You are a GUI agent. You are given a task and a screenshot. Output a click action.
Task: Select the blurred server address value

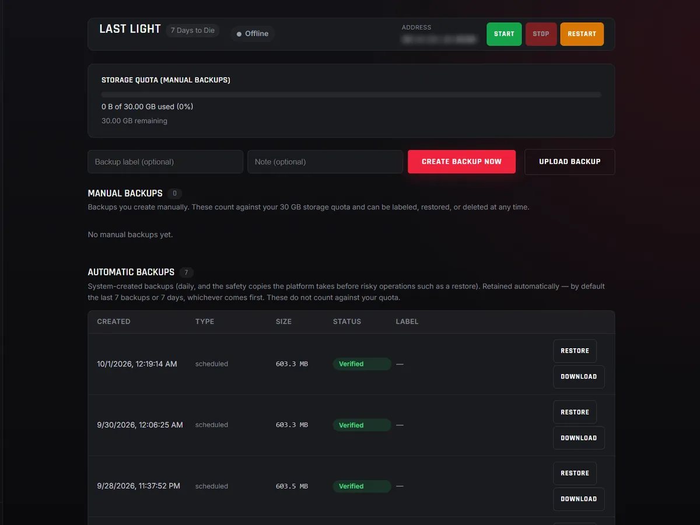tap(439, 40)
